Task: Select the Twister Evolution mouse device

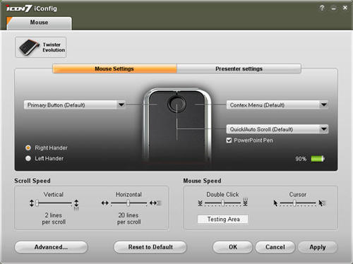Action: click(41, 47)
